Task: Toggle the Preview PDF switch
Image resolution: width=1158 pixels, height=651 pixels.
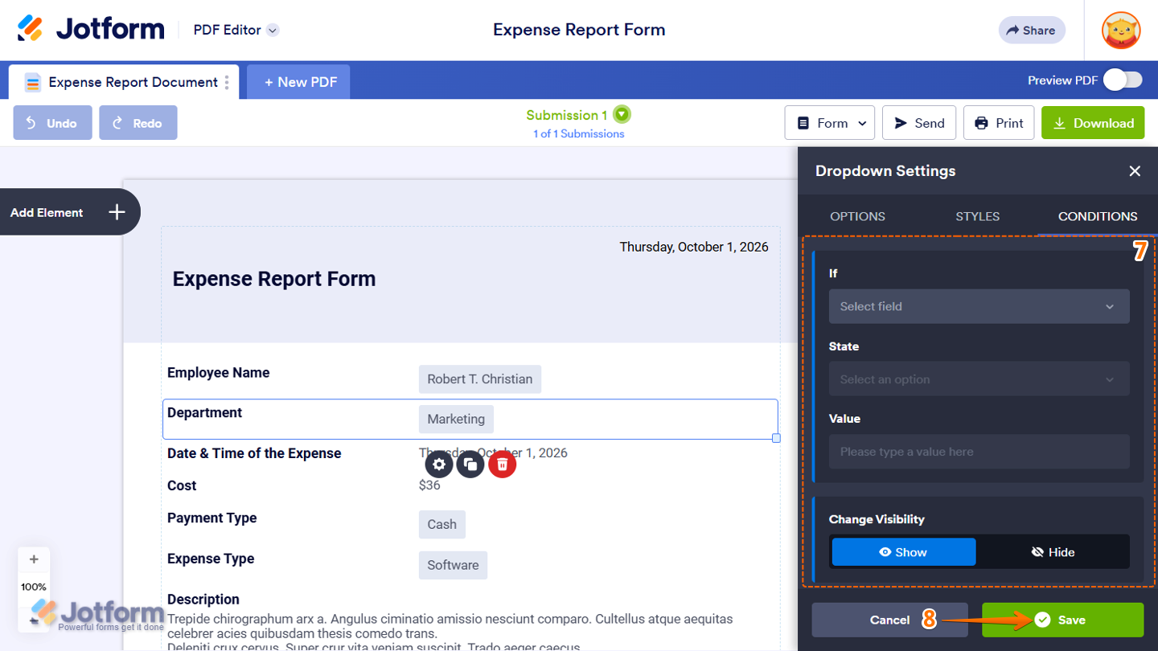Action: 1123,80
